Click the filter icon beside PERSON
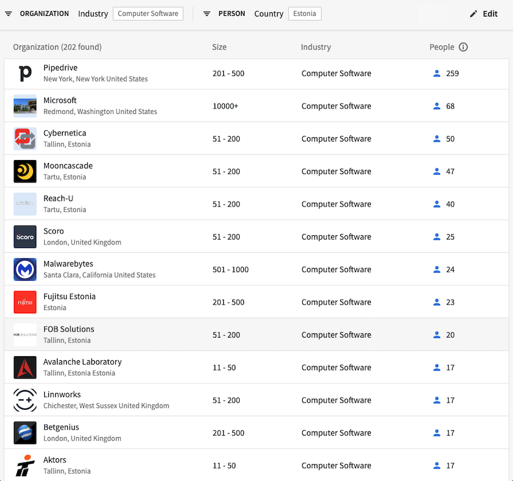 pyautogui.click(x=207, y=13)
